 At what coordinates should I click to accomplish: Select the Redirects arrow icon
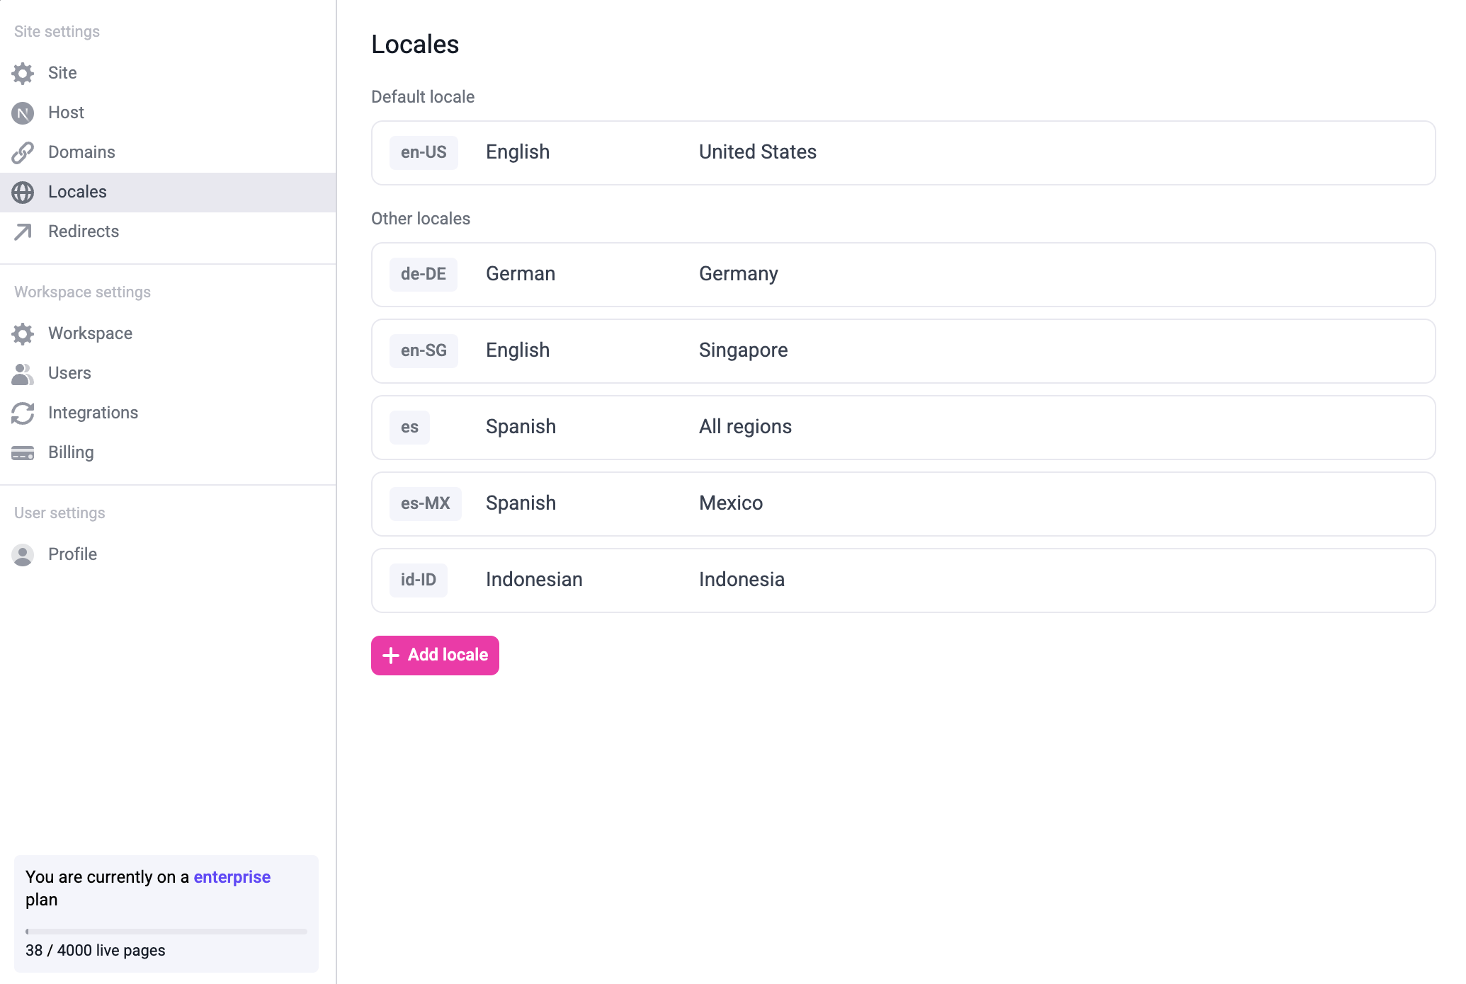click(x=23, y=231)
